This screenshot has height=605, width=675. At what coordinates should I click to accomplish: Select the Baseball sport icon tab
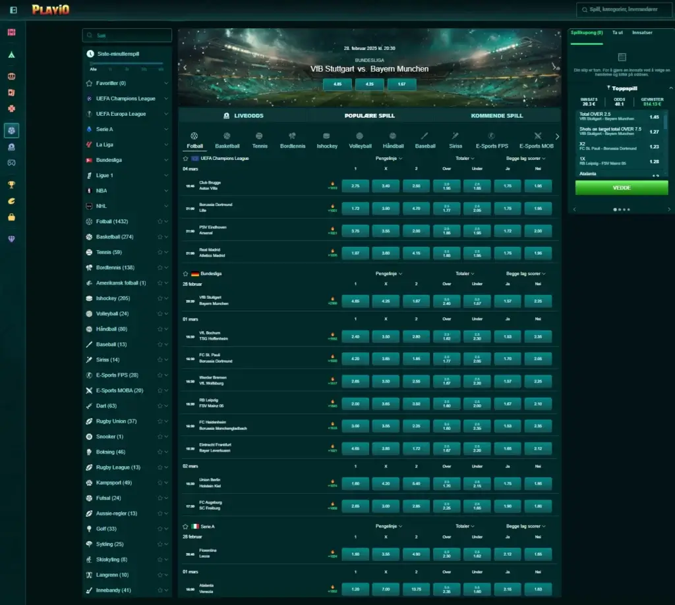point(425,141)
